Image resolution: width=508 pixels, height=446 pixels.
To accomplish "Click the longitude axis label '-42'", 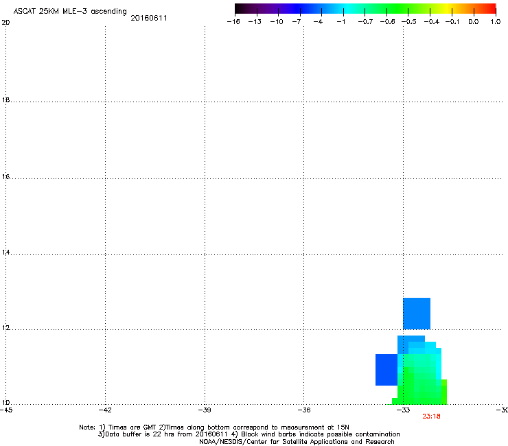I will [x=105, y=410].
